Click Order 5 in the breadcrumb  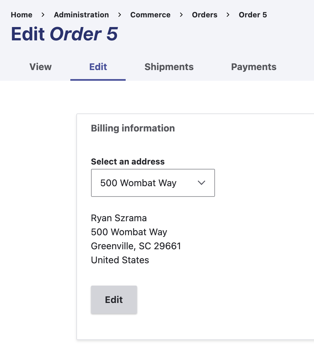click(252, 15)
